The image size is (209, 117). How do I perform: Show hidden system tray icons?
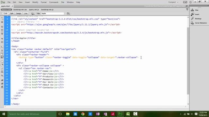(x=181, y=114)
